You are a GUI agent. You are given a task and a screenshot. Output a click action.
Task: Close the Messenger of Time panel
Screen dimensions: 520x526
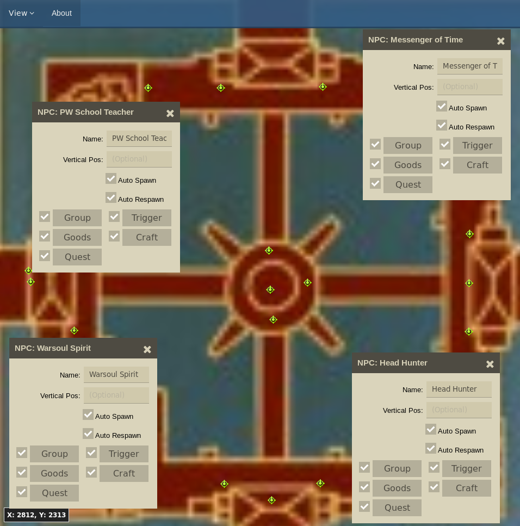500,41
